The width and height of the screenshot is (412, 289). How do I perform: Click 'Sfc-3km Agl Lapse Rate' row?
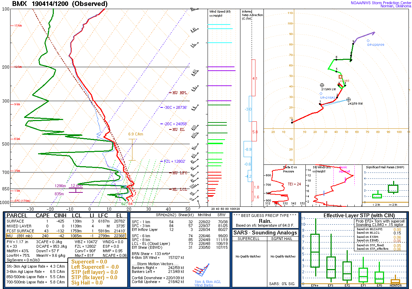pos(36,266)
